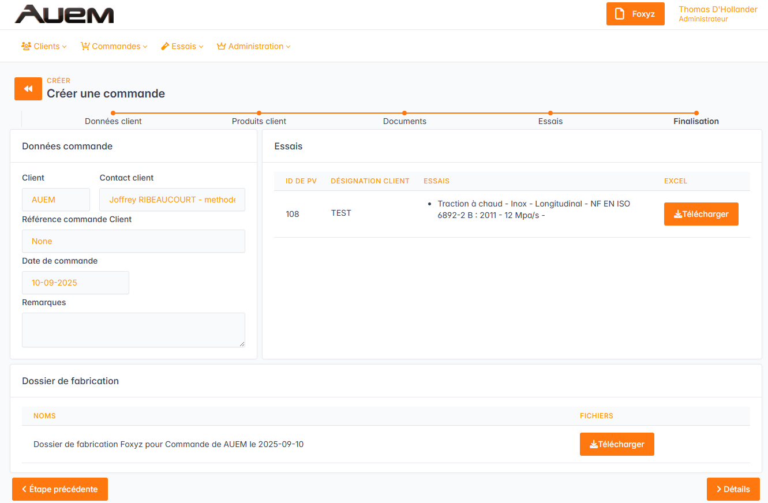This screenshot has height=503, width=768.
Task: Expand the Essais menu in navbar
Action: click(187, 46)
